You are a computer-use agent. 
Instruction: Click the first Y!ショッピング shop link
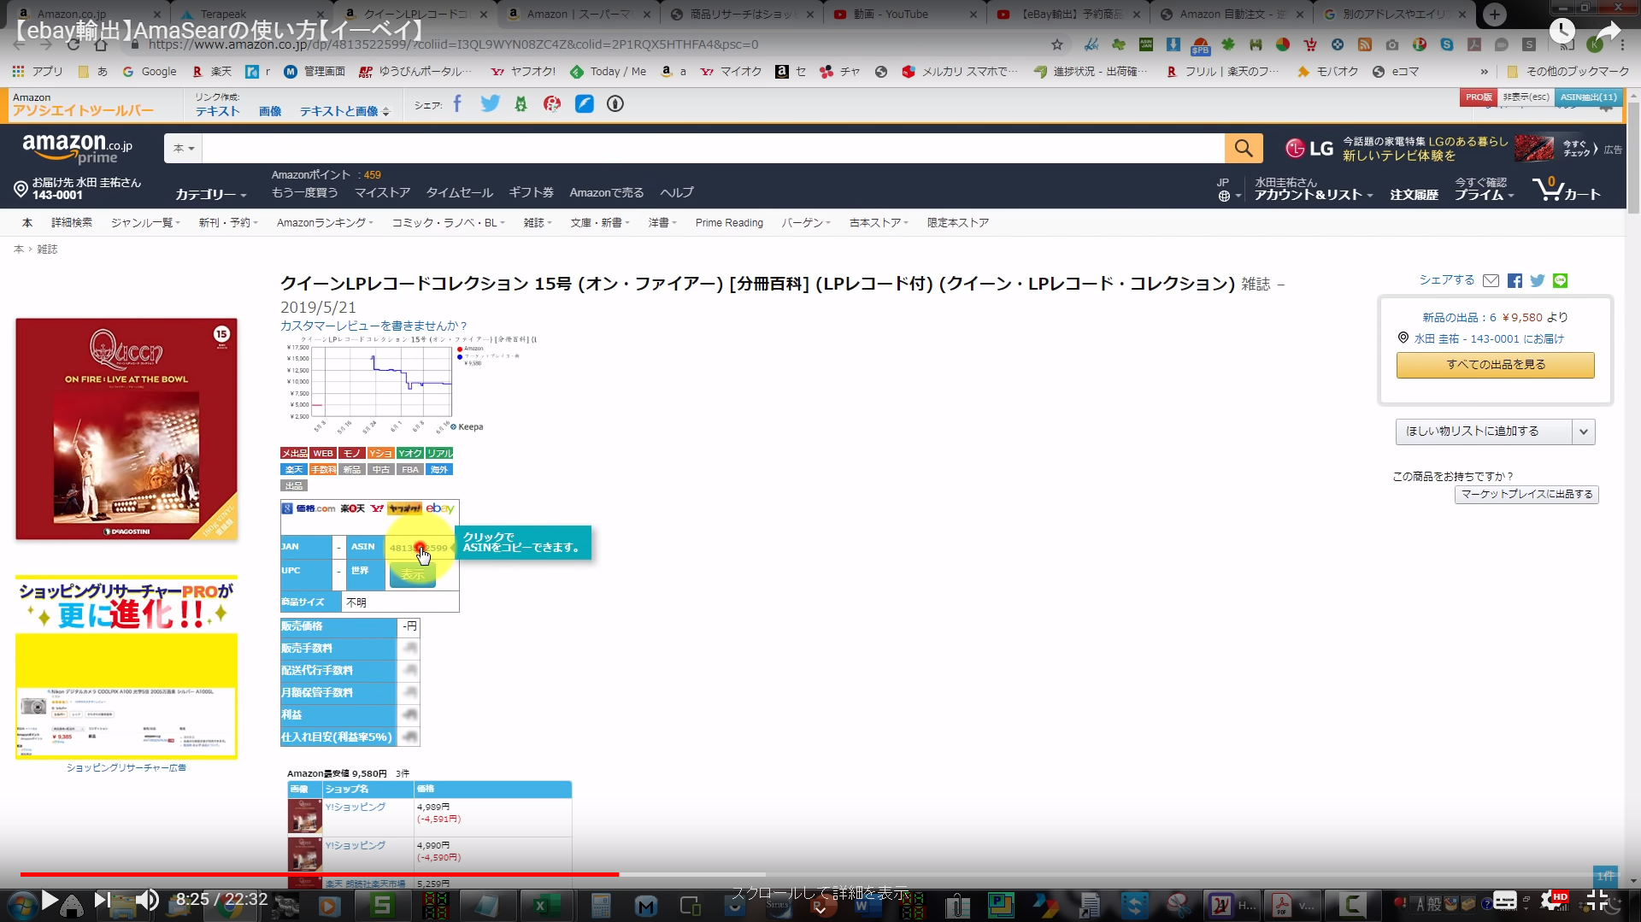(x=355, y=807)
